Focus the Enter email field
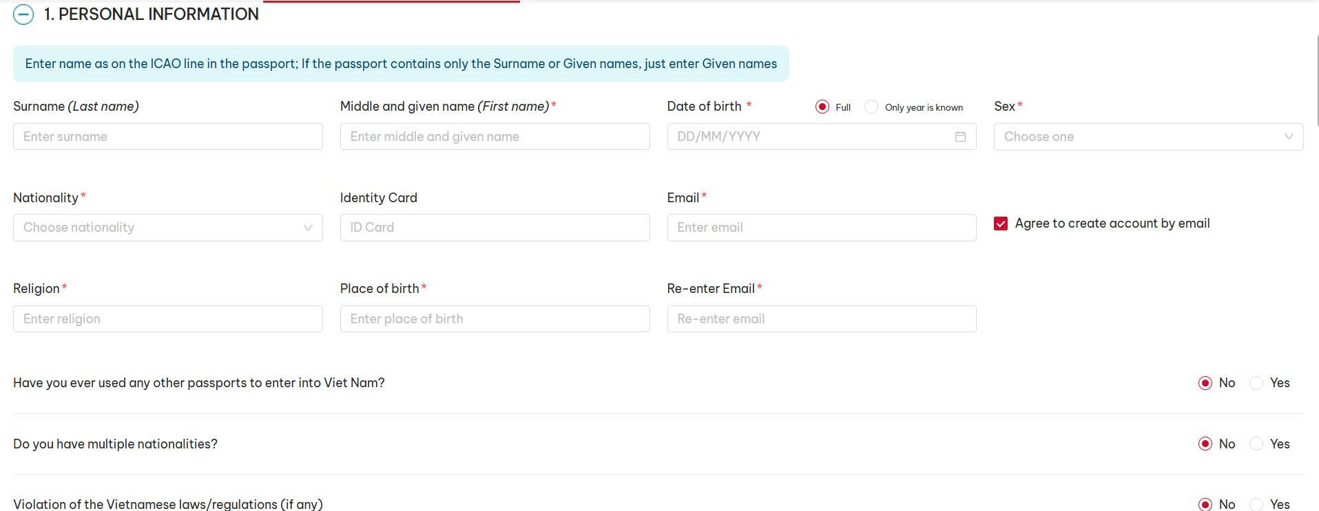Viewport: 1319px width, 511px height. click(x=821, y=228)
